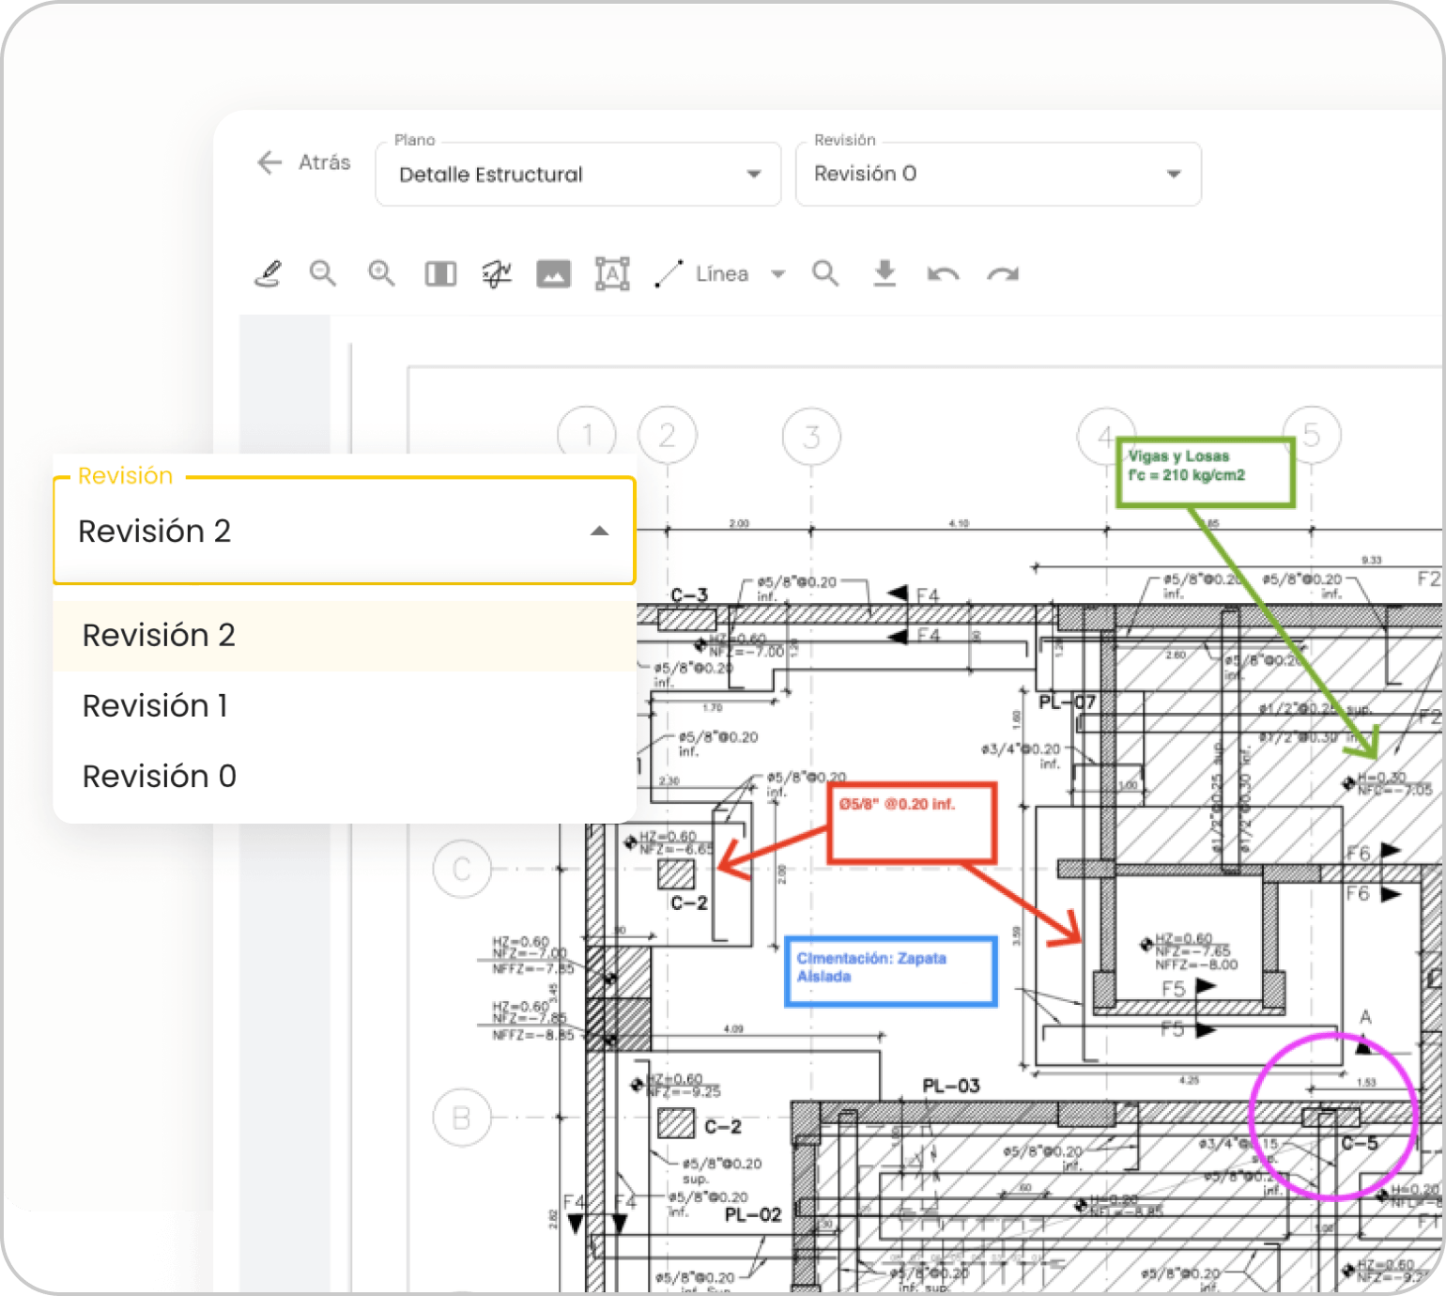Collapse the open Revisión combo box
1446x1296 pixels.
coord(345,531)
